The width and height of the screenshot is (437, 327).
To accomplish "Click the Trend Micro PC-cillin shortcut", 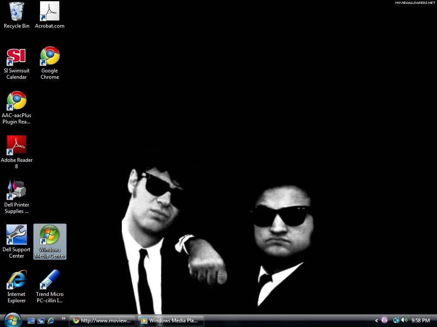I will pos(50,280).
